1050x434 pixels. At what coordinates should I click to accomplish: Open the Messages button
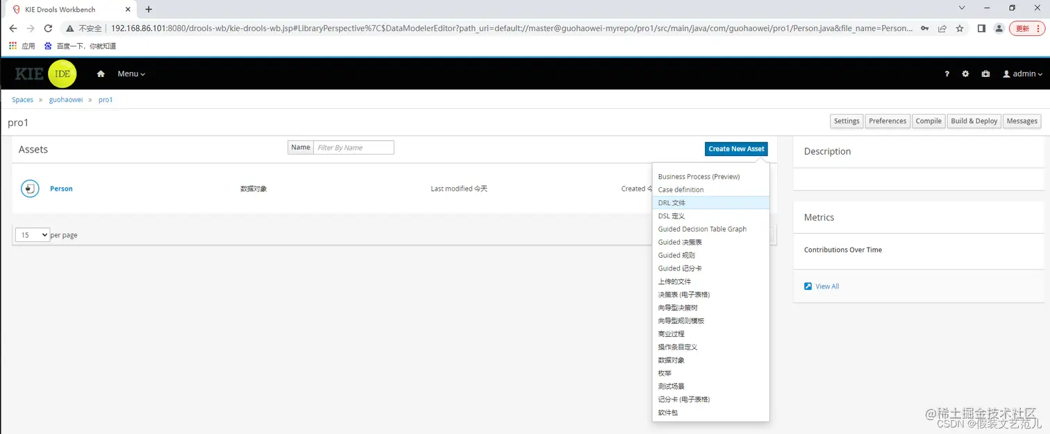point(1022,121)
